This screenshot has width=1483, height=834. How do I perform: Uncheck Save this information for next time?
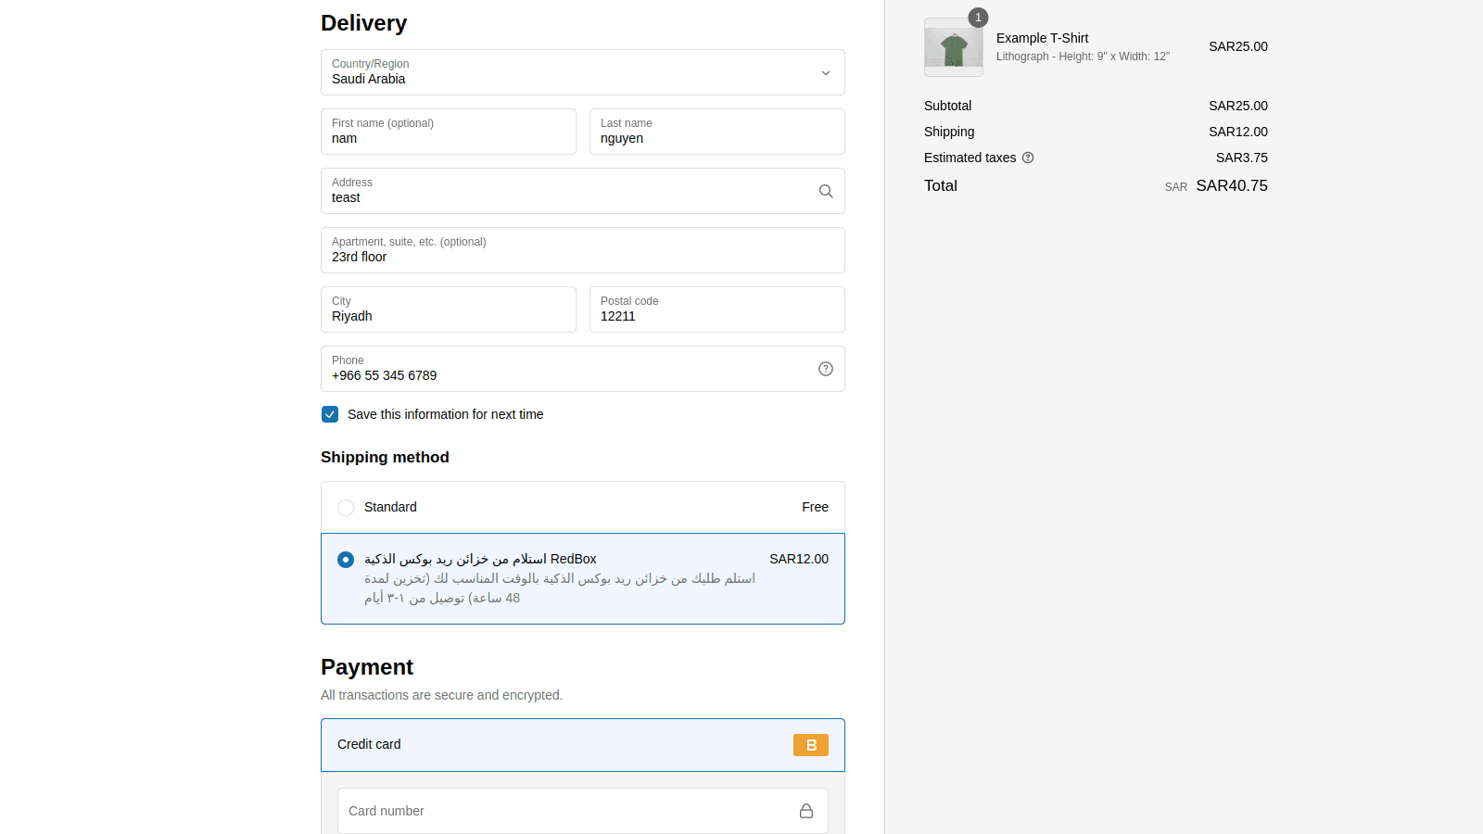click(330, 414)
